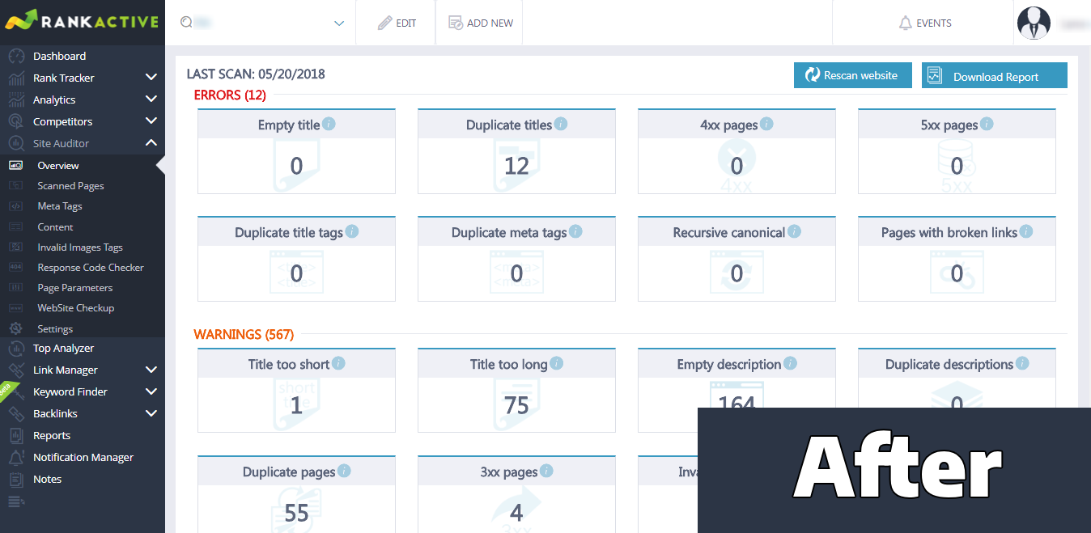This screenshot has width=1091, height=533.
Task: Click info icon next to 3xx pages
Action: 546,471
